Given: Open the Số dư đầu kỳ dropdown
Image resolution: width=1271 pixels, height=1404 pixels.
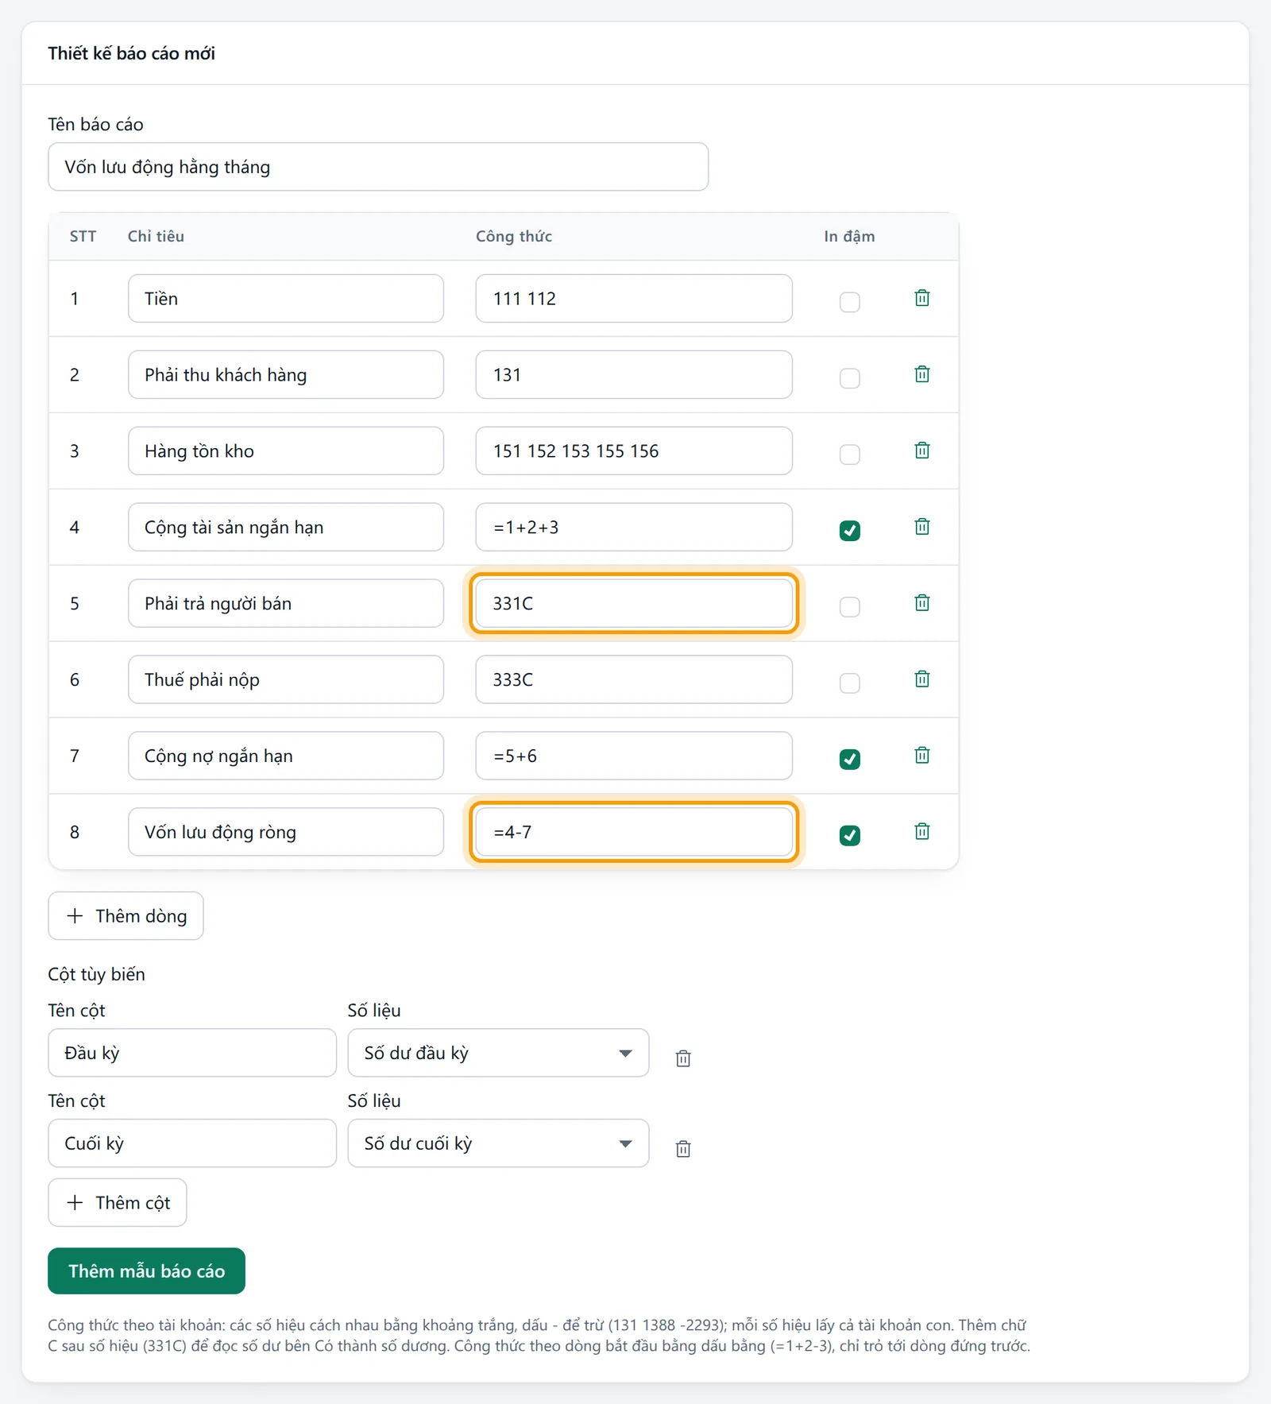Looking at the screenshot, I should click(x=498, y=1053).
